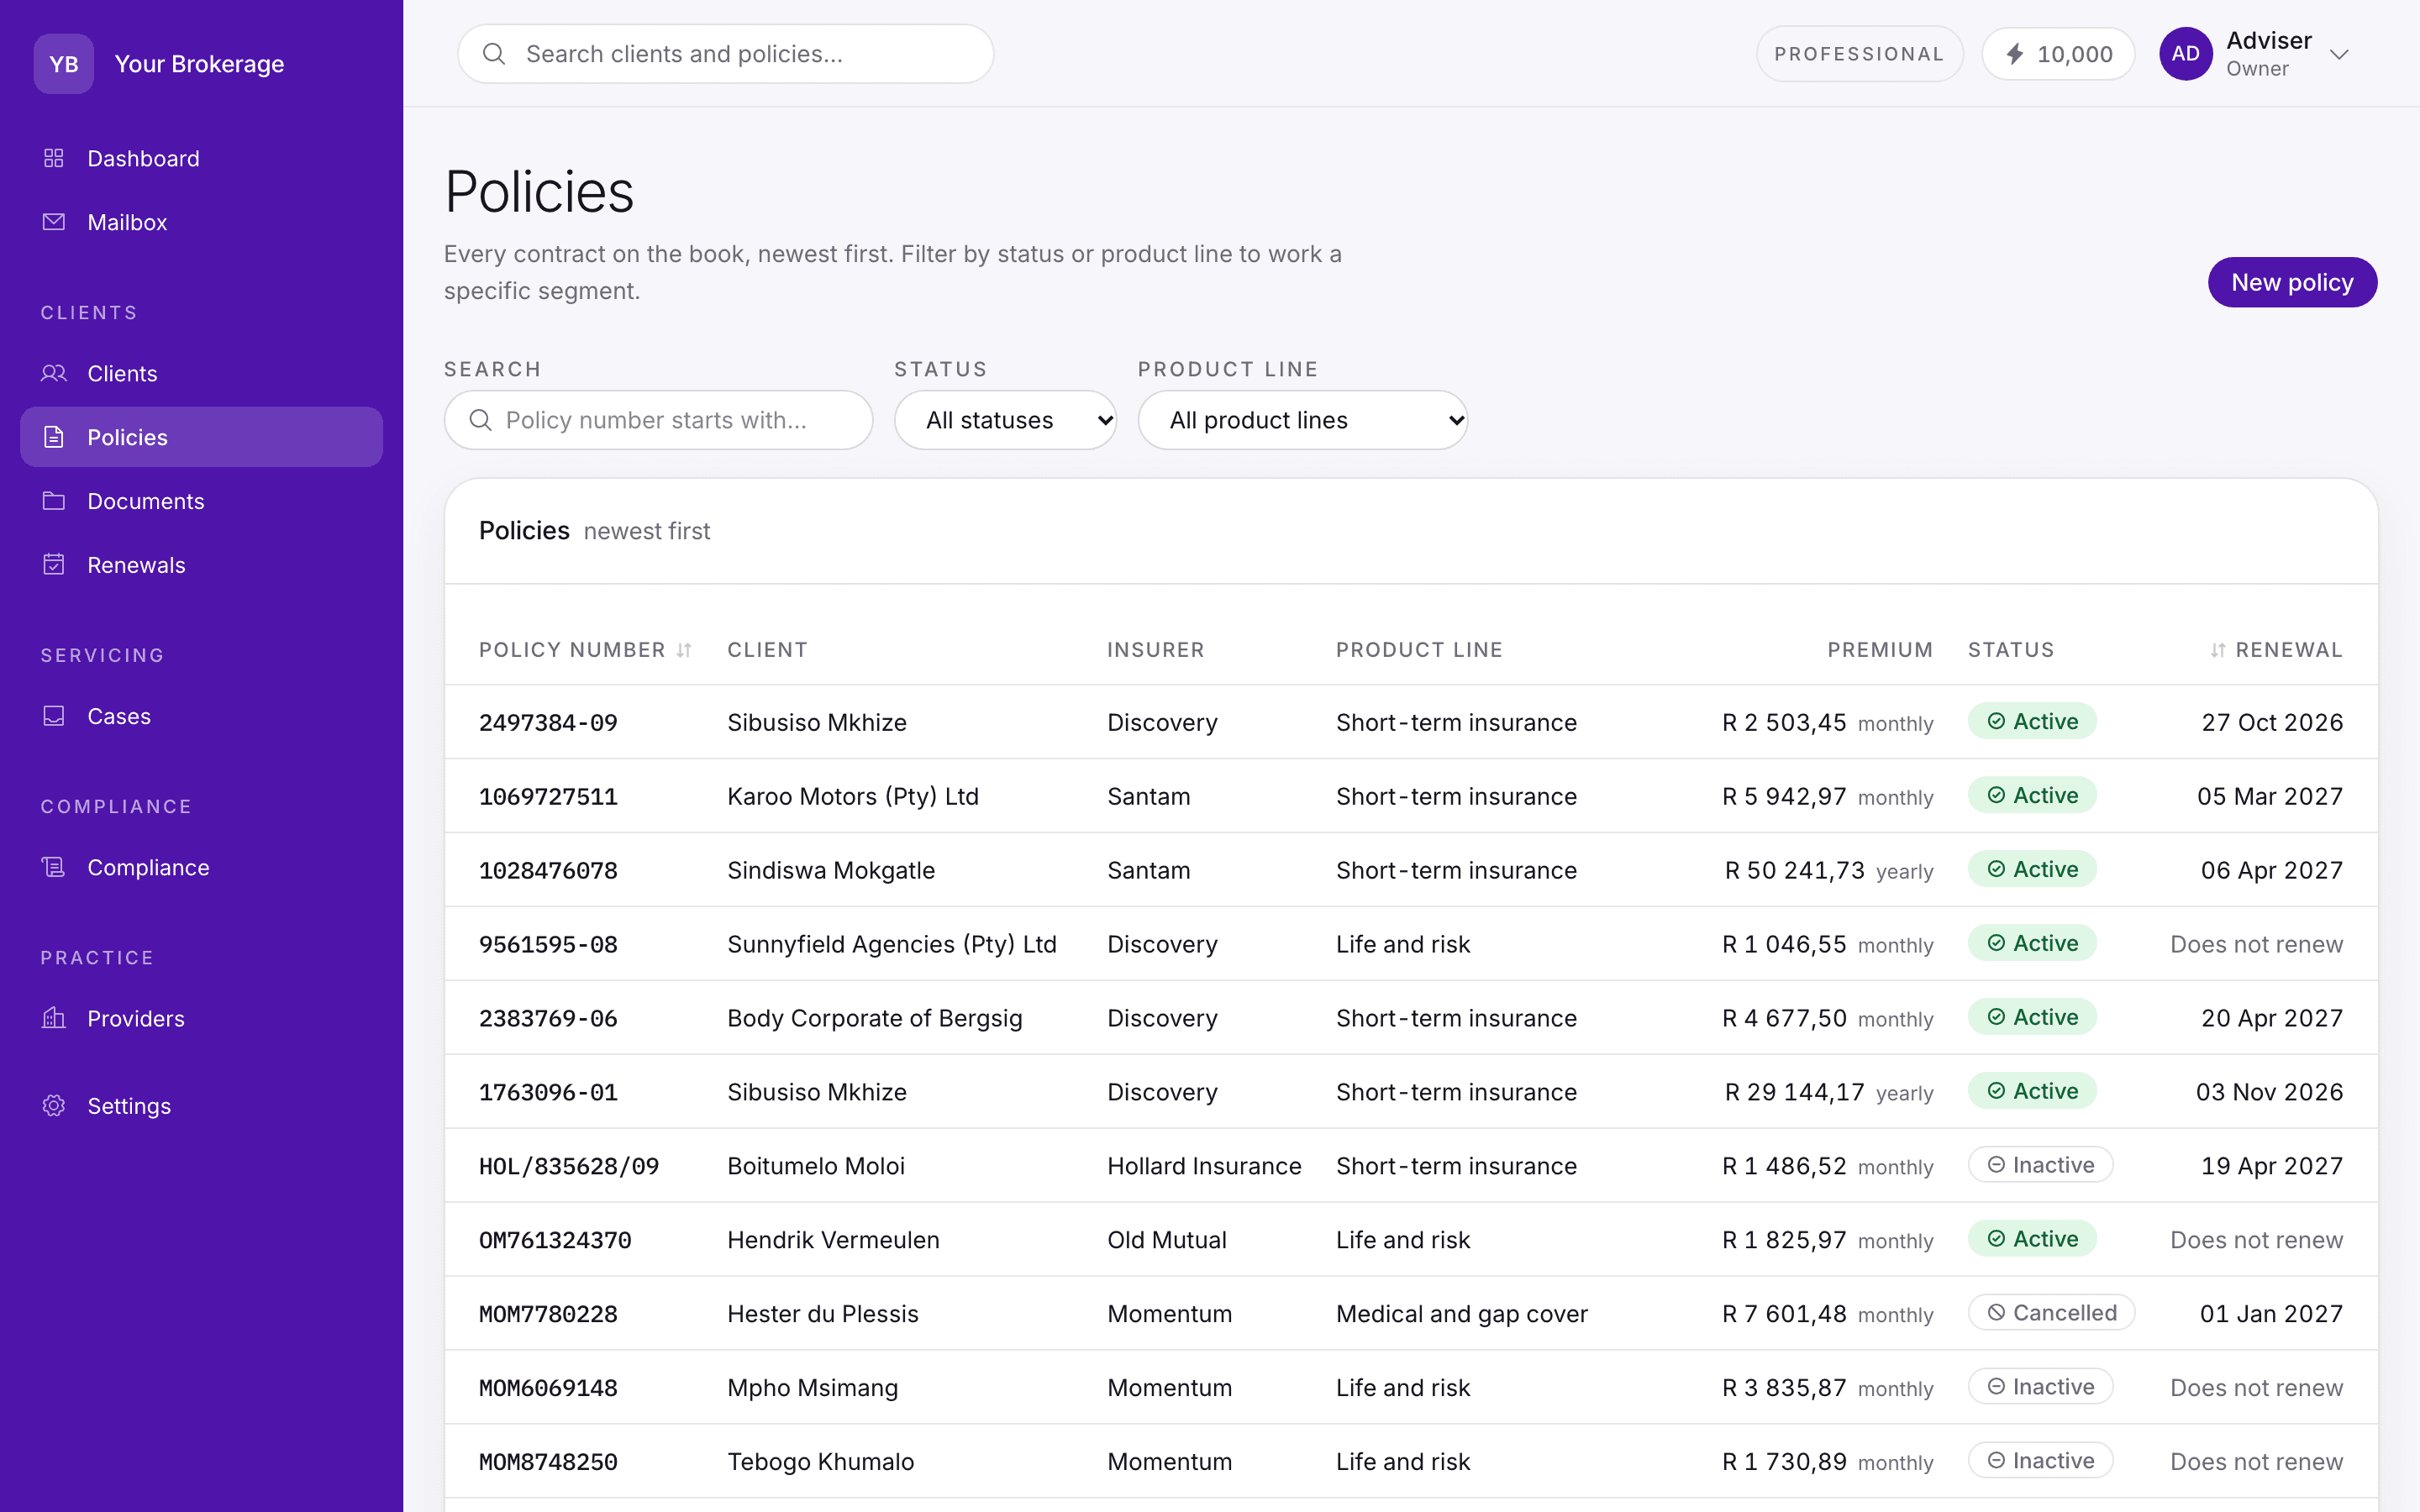Go to Renewals in the sidebar
The height and width of the screenshot is (1512, 2420).
[x=201, y=565]
